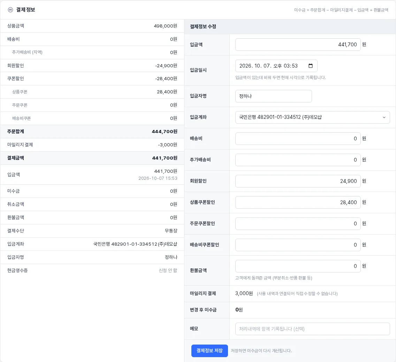
Task: Select the account text in summary 입금계좌 row
Action: pyautogui.click(x=135, y=244)
